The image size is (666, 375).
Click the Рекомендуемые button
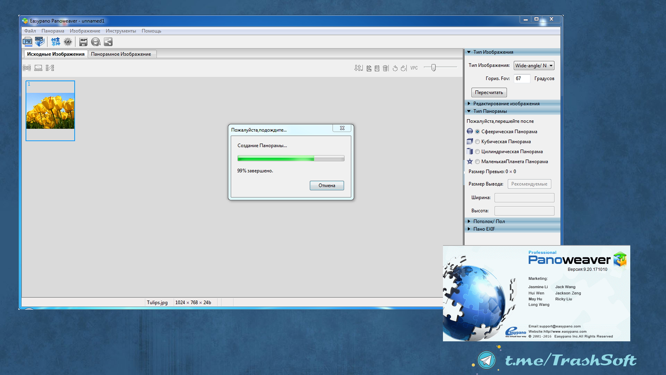coord(529,184)
